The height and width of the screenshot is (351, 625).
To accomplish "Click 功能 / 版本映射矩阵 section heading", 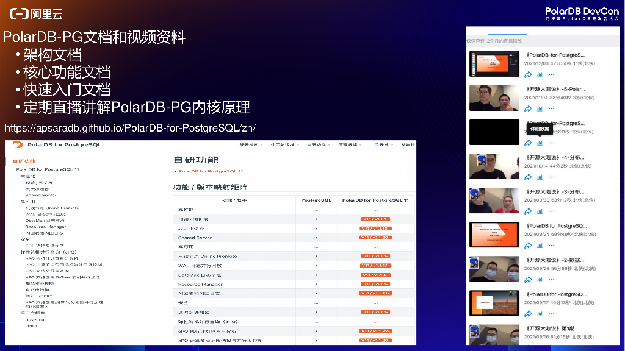I will [210, 186].
